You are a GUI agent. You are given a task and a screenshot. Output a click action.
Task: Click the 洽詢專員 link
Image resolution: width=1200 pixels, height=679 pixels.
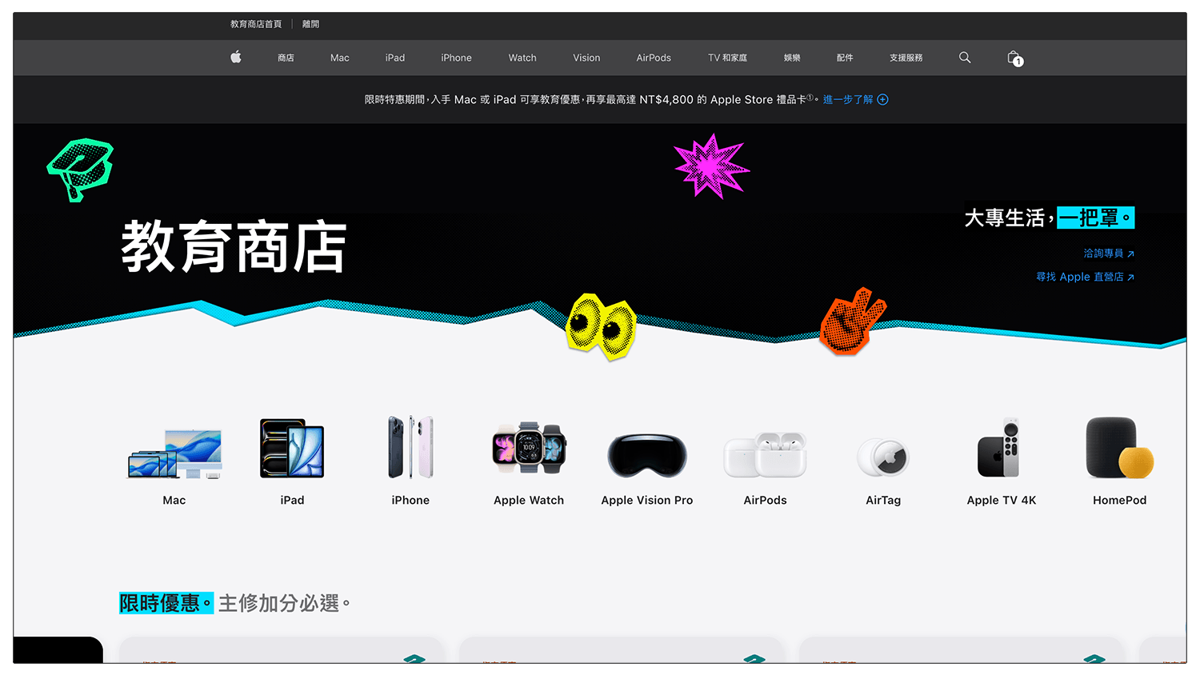pyautogui.click(x=1109, y=254)
